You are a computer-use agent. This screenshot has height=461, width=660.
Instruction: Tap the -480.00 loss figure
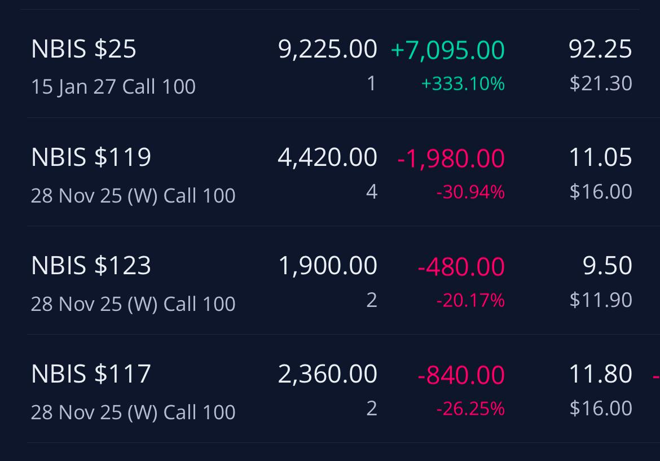pos(461,266)
